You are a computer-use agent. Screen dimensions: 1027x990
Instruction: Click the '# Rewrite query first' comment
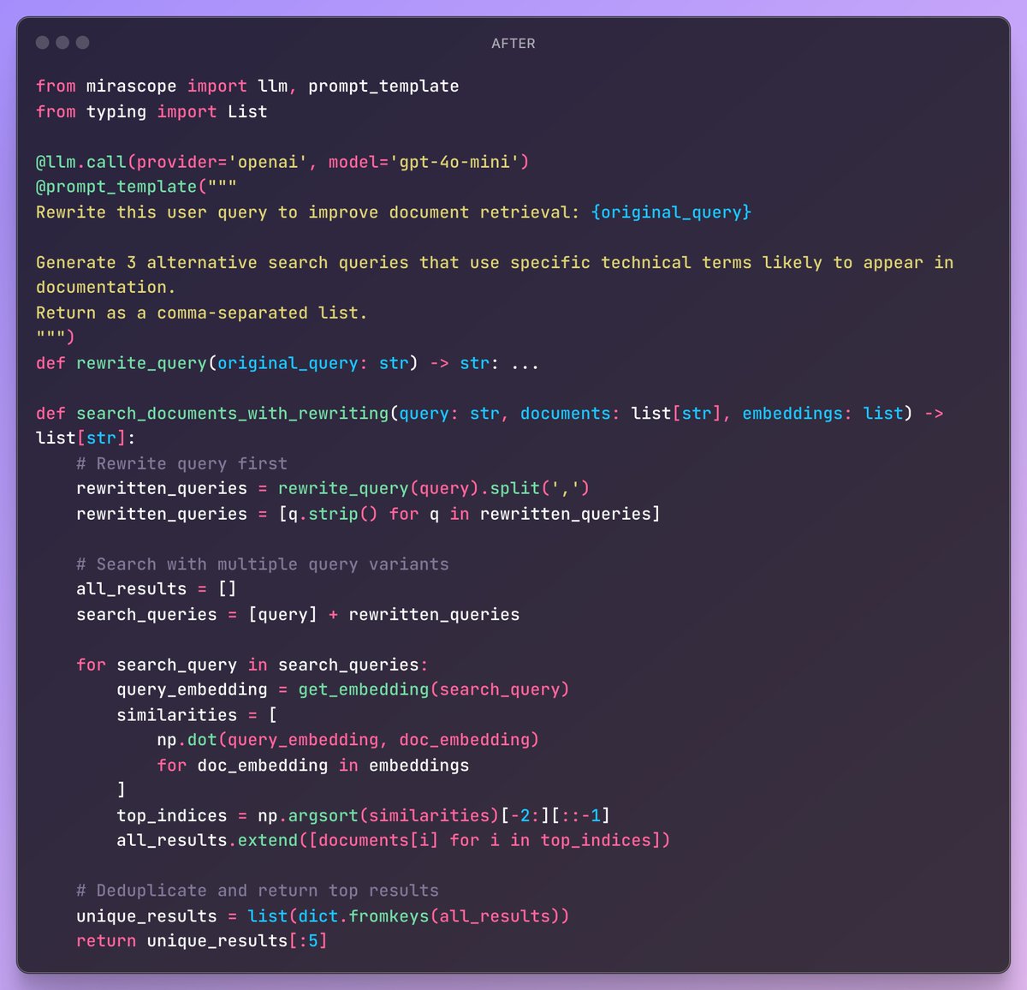pyautogui.click(x=182, y=464)
